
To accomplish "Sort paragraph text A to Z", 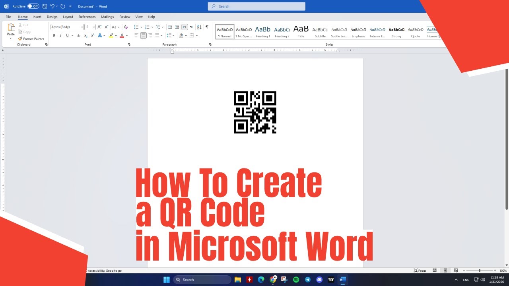I will pos(199,27).
